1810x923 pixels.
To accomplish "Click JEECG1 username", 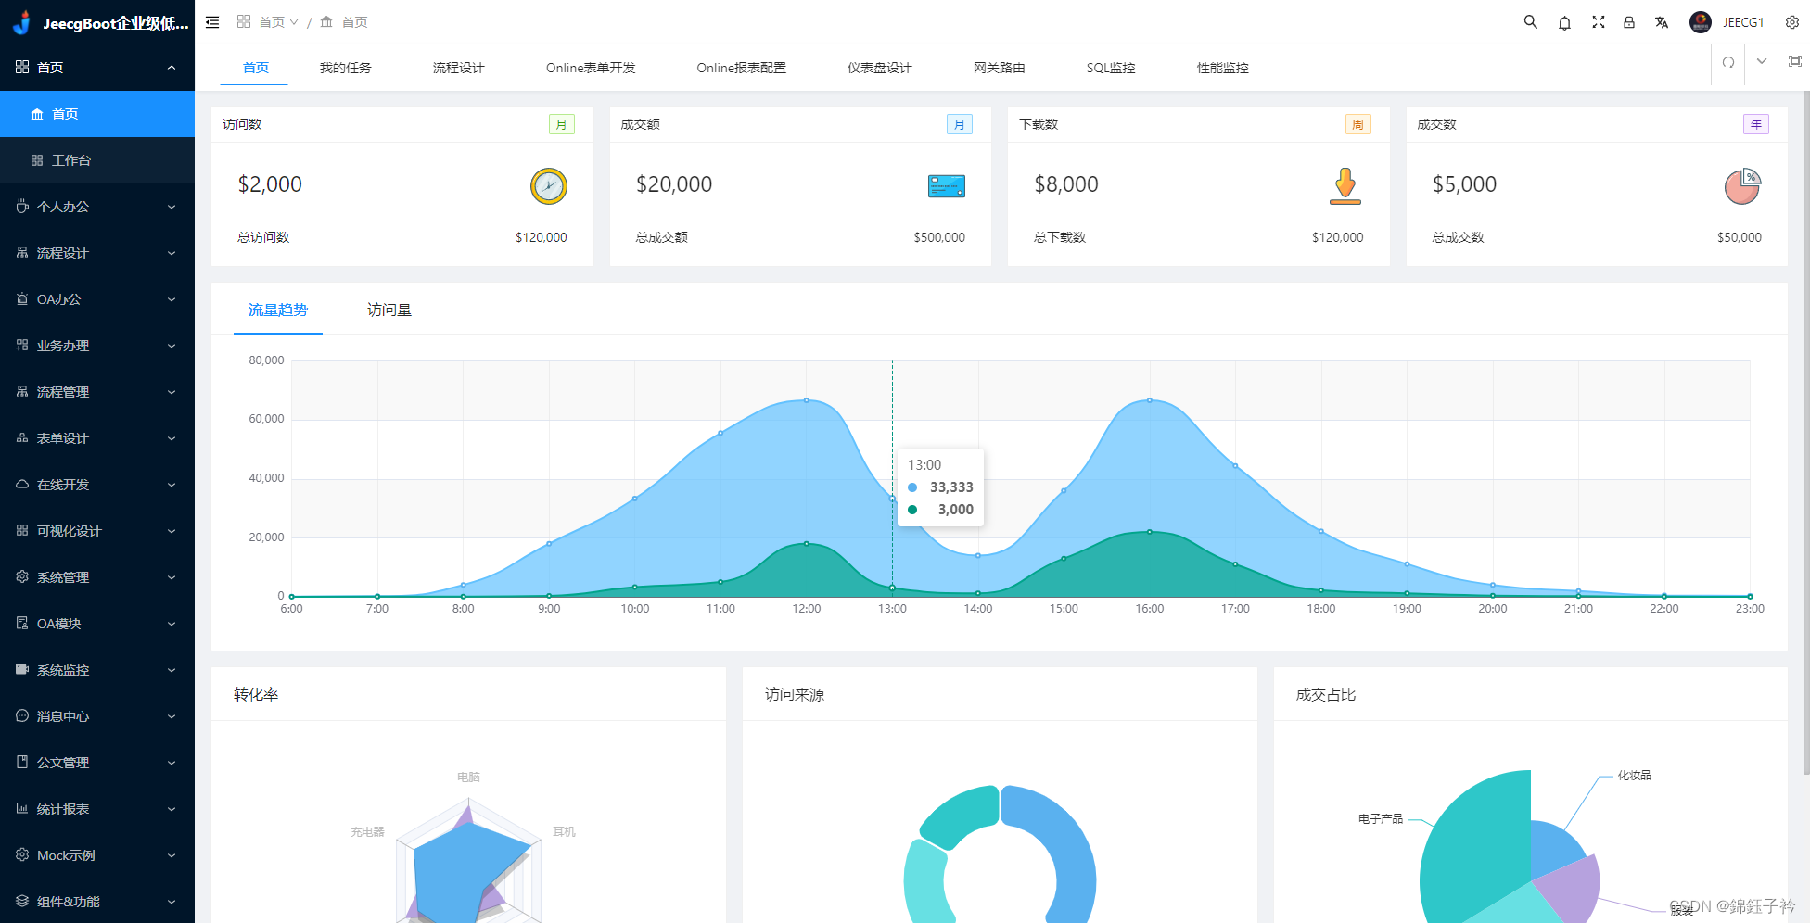I will [1743, 22].
